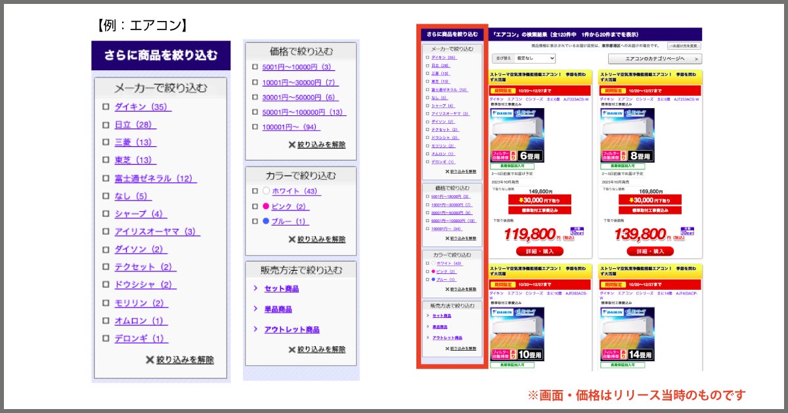Expand セット商品 via its chevron in enlarged panel
This screenshot has width=788, height=413.
coord(255,288)
